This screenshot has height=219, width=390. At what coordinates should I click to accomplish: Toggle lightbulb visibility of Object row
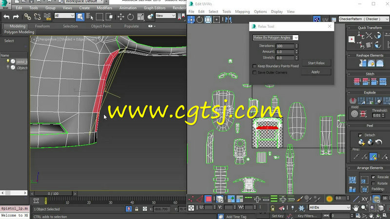[x=8, y=68]
